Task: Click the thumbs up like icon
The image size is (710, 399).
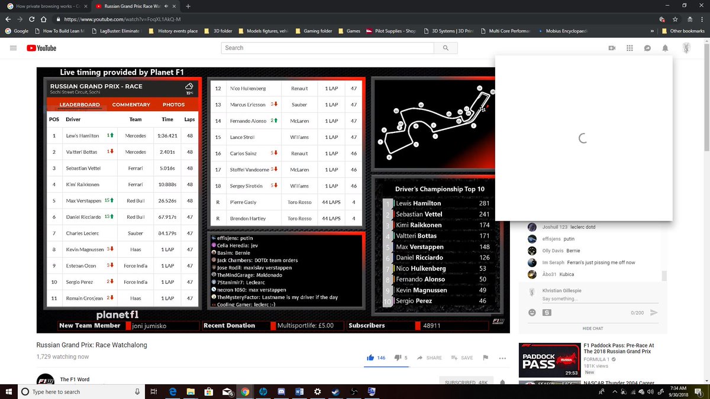Action: point(370,358)
